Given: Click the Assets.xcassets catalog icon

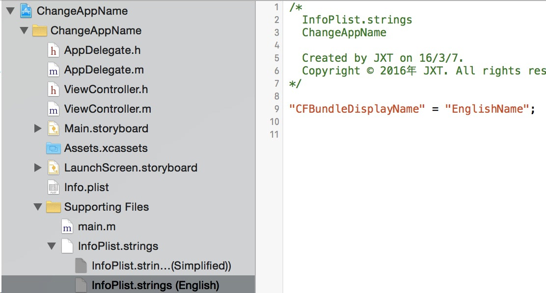Looking at the screenshot, I should pos(54,148).
